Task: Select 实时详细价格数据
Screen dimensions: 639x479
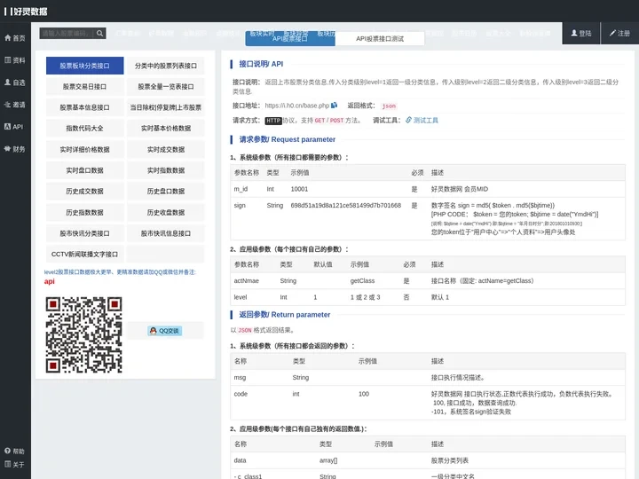Action: point(85,150)
